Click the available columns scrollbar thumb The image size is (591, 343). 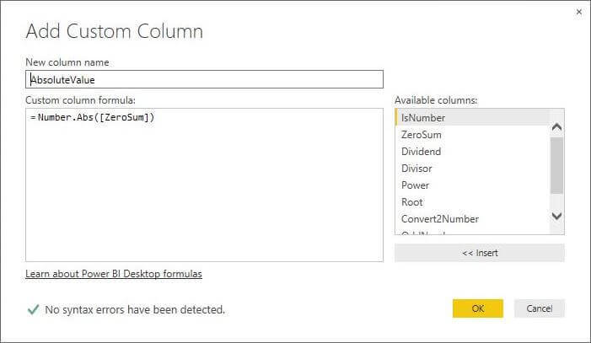pos(556,164)
